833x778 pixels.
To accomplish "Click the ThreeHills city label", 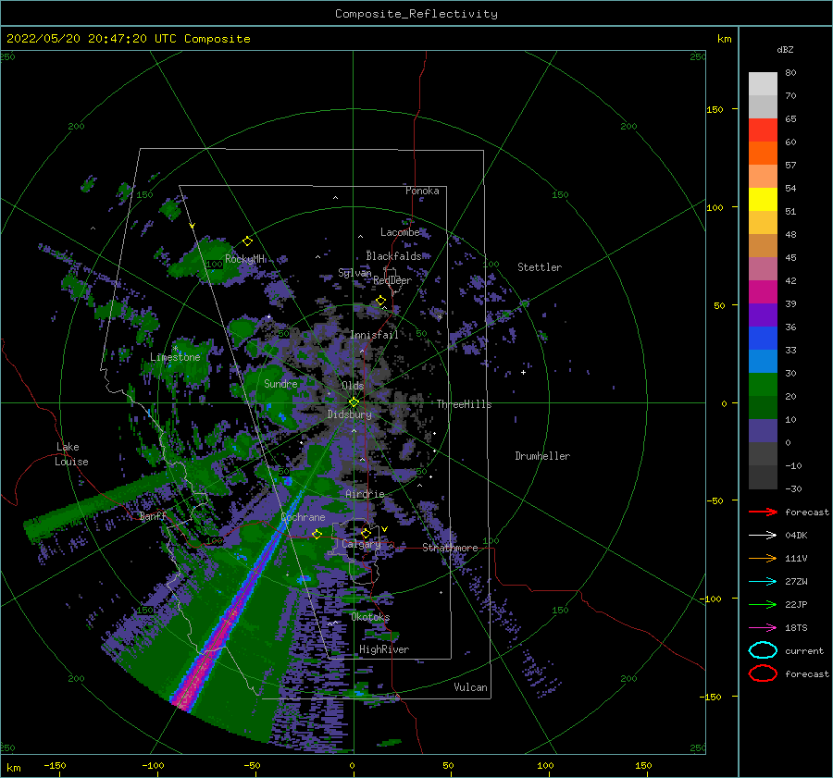I will (464, 404).
